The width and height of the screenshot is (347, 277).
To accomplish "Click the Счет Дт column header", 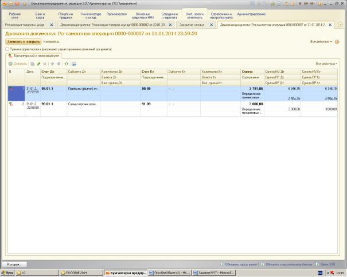I will coord(53,72).
